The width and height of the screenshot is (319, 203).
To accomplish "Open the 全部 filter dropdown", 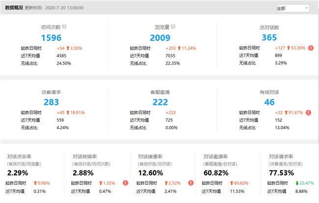I will pyautogui.click(x=292, y=8).
